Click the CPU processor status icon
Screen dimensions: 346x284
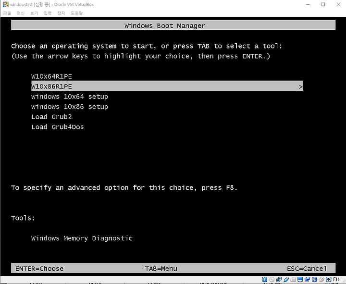click(x=314, y=279)
